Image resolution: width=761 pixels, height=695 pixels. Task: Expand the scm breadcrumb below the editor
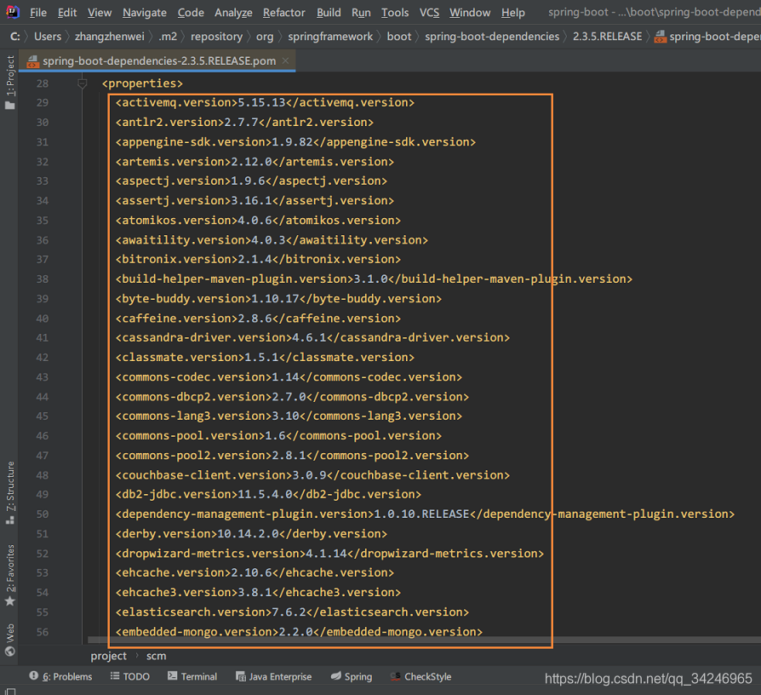pyautogui.click(x=157, y=656)
